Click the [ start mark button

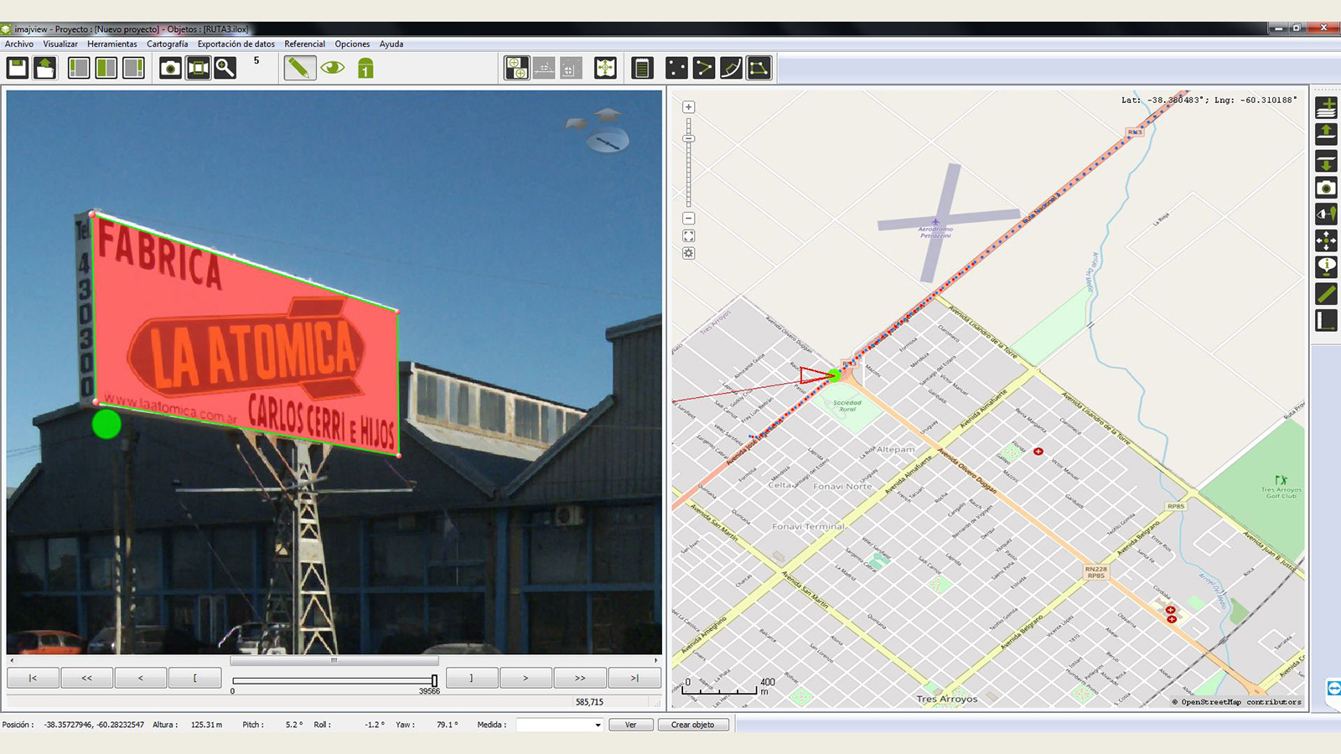(x=194, y=678)
